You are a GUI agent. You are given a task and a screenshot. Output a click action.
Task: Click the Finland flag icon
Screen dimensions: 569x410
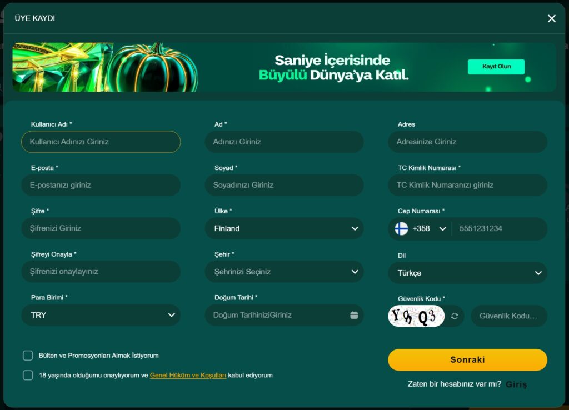[401, 228]
